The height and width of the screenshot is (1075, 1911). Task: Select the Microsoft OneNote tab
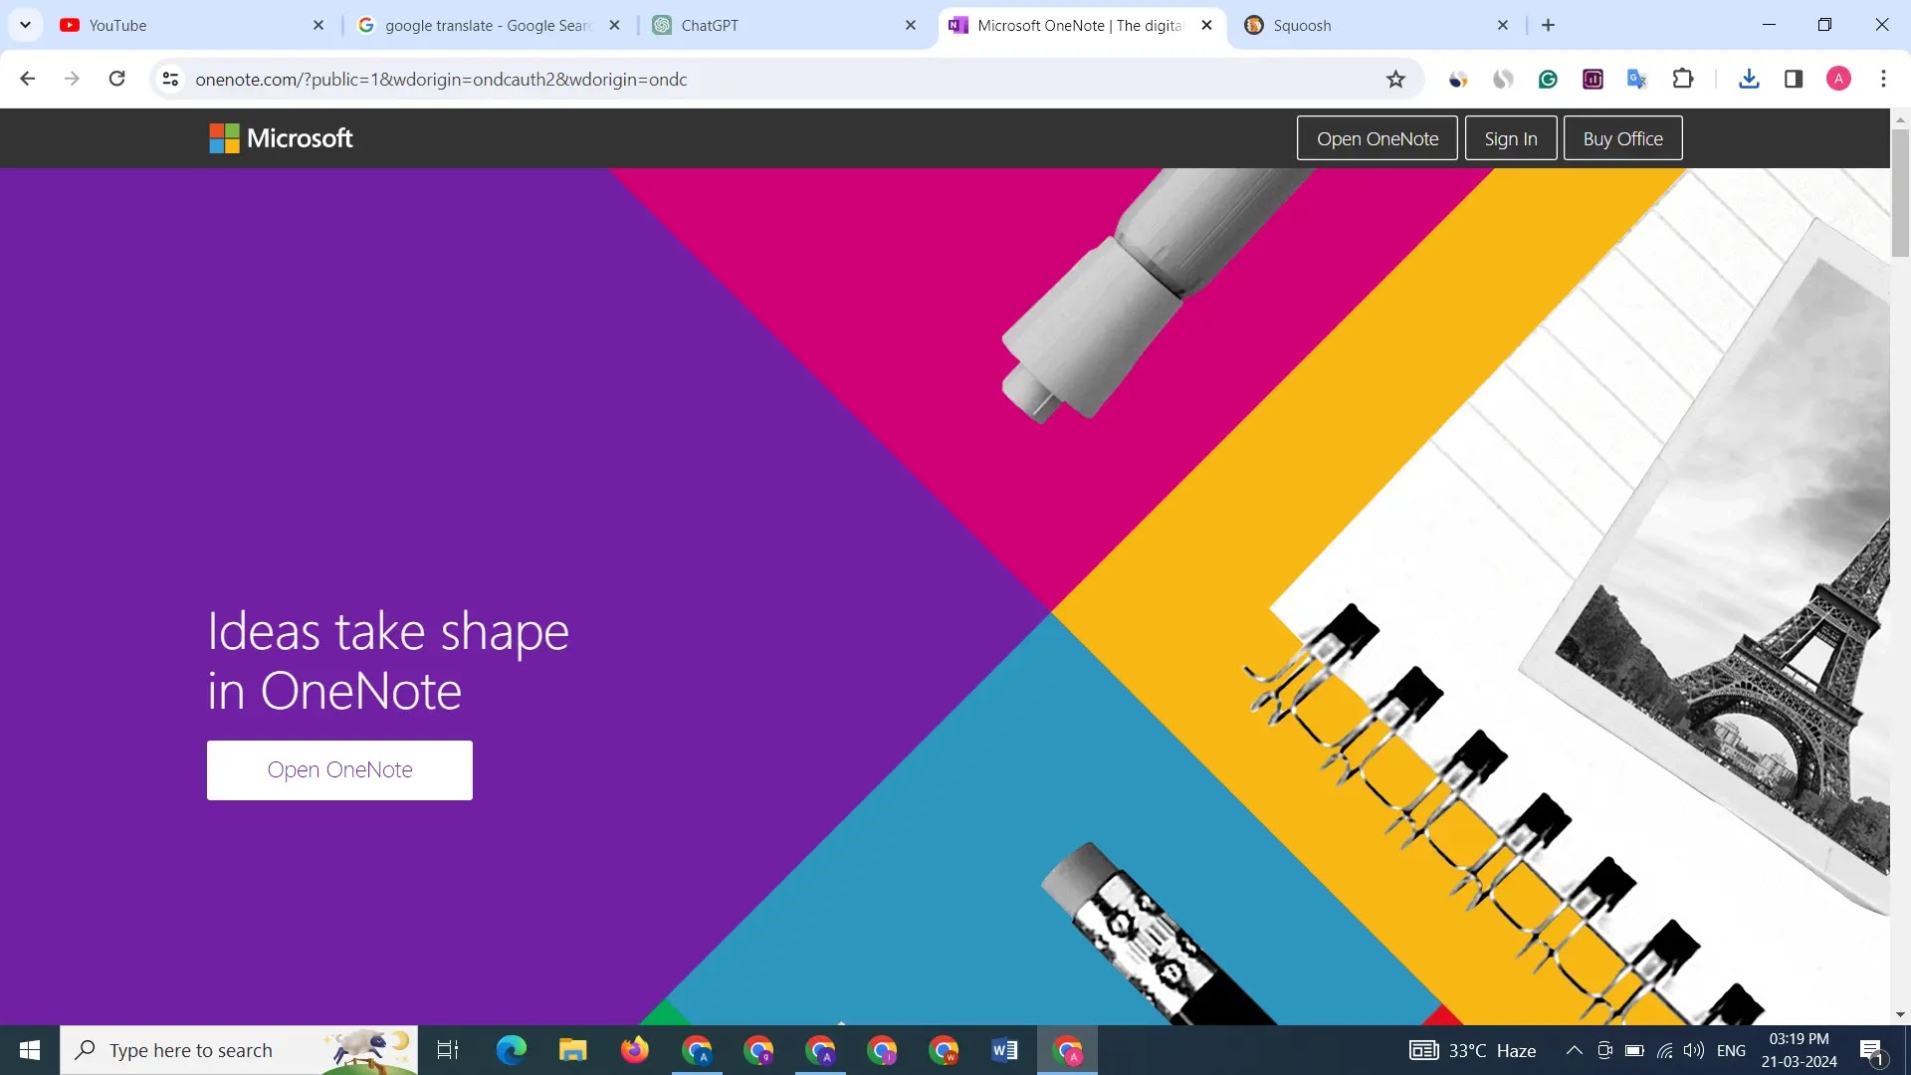(x=1081, y=25)
